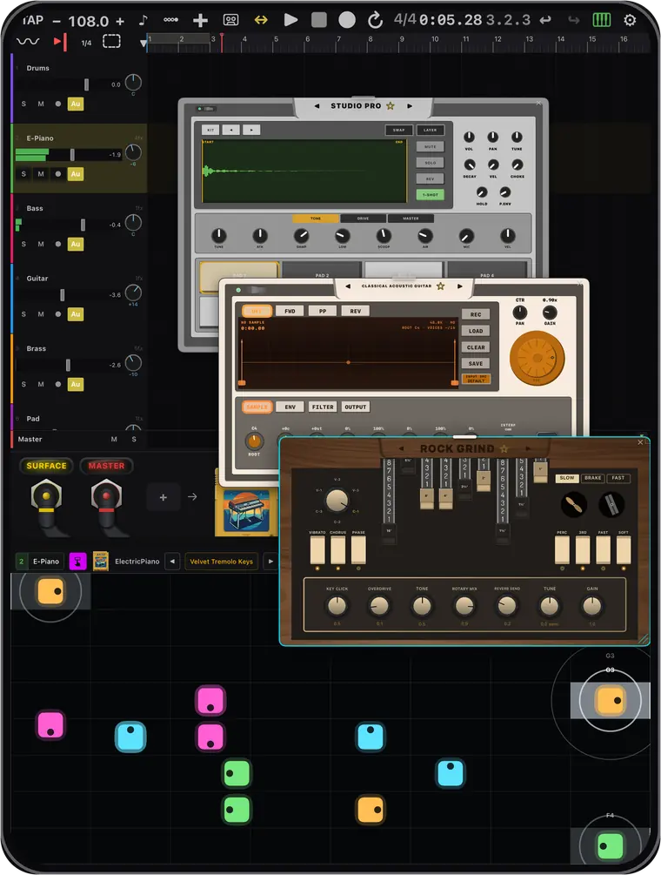Click the Bass track pan knob
This screenshot has height=875, width=661.
tap(133, 223)
